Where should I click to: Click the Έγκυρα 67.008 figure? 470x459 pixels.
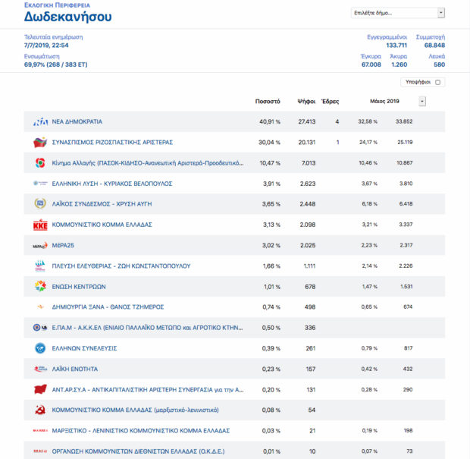[x=371, y=64]
